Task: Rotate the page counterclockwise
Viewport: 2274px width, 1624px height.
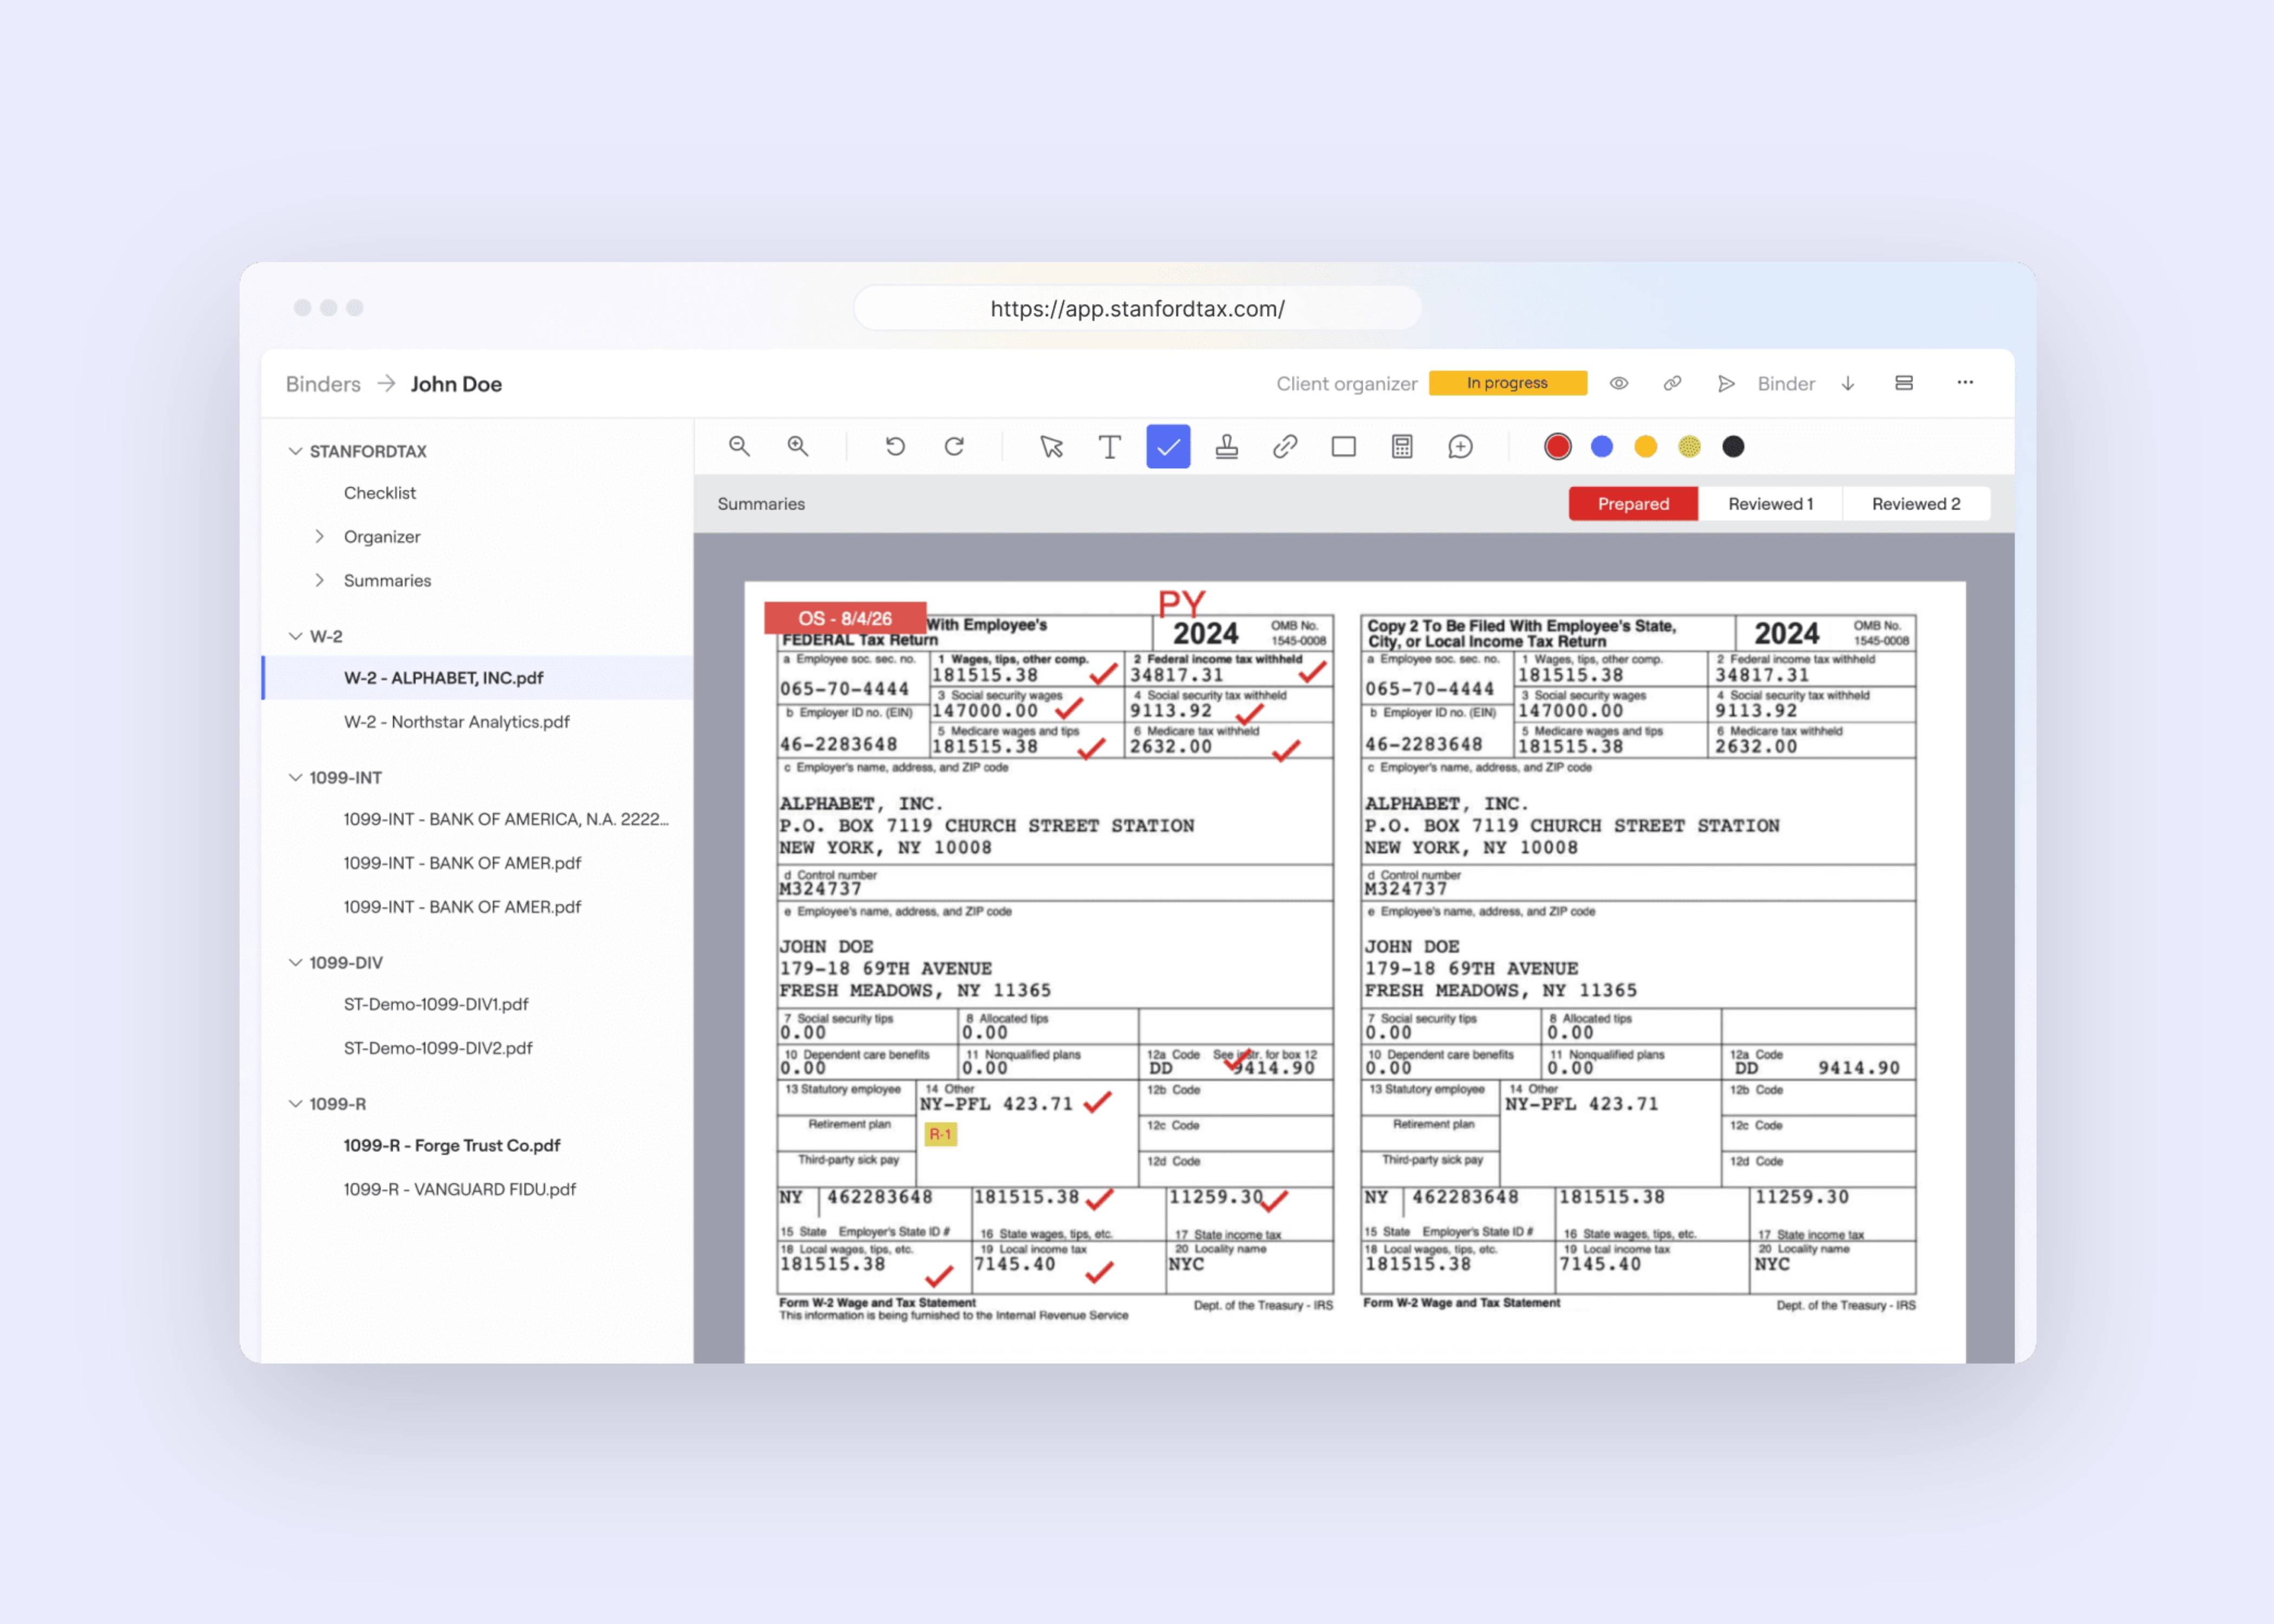Action: [895, 446]
